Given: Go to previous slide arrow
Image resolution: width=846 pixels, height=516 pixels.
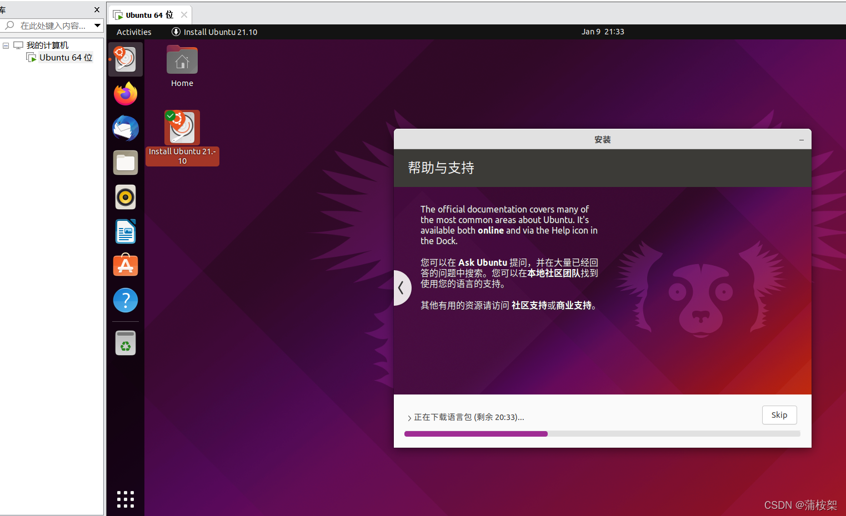Looking at the screenshot, I should [x=401, y=287].
